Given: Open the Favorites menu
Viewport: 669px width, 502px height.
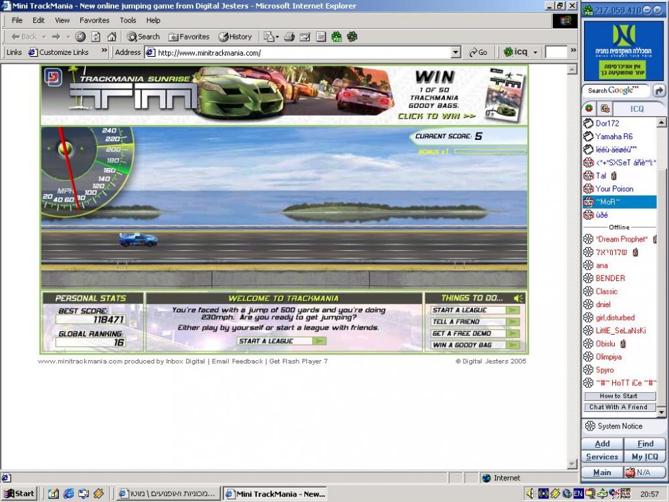Looking at the screenshot, I should pyautogui.click(x=94, y=20).
